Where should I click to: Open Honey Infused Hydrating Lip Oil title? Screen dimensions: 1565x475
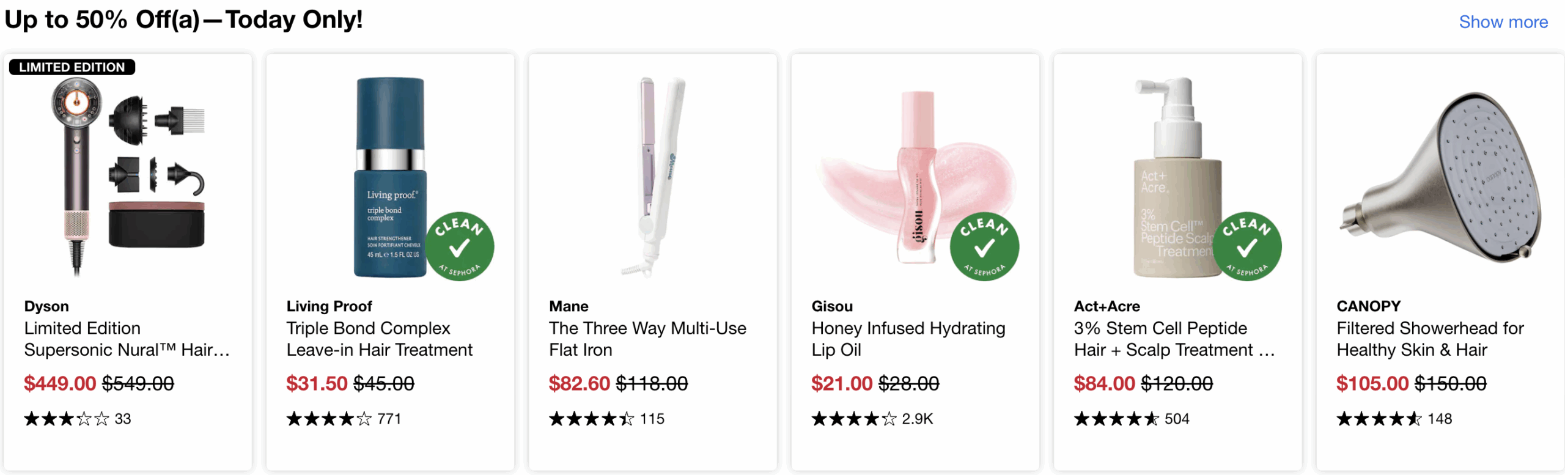pyautogui.click(x=908, y=339)
